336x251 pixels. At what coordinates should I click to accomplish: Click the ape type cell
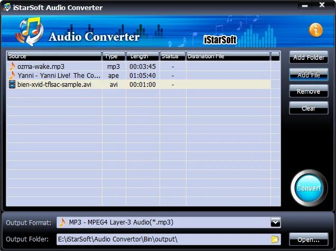tap(114, 76)
